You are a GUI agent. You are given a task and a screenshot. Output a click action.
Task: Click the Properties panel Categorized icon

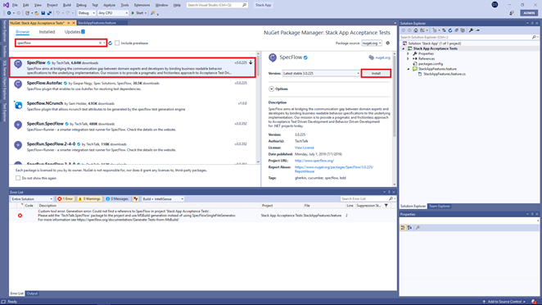403,228
